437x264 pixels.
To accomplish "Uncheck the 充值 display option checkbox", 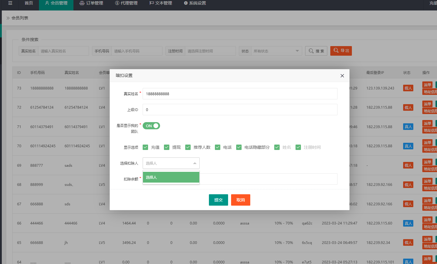I will tap(145, 147).
